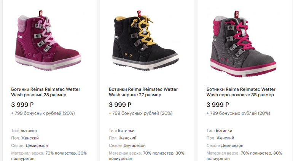Viewport: 293px width, 161px height.
Task: Click 'Пол: Женский' on the black boots card
Action: tap(123, 138)
